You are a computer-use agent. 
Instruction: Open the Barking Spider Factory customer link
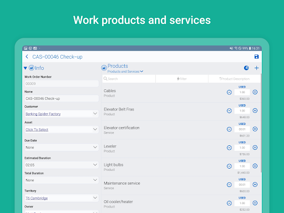(x=43, y=114)
